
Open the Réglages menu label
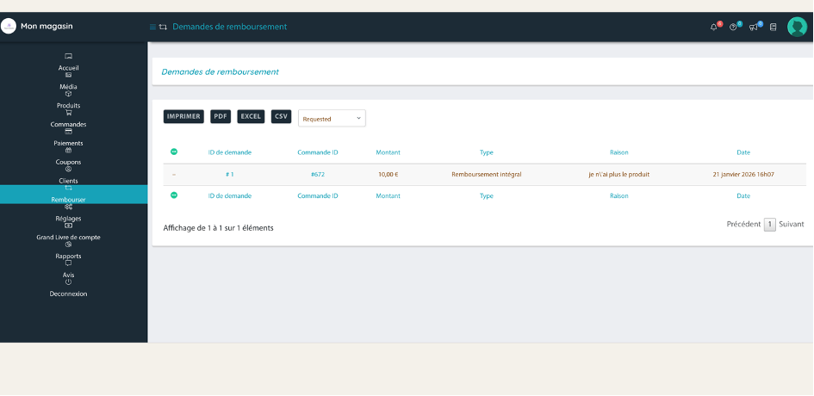point(69,219)
